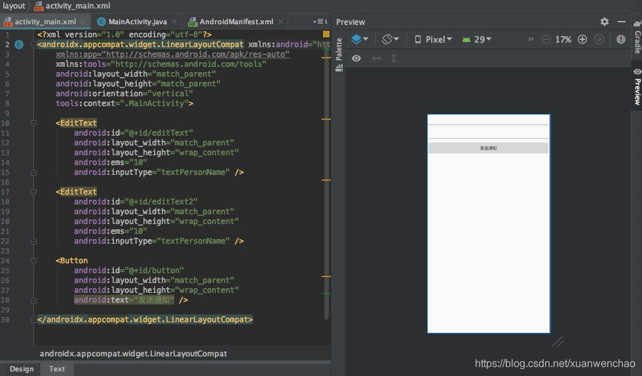This screenshot has height=376, width=642.
Task: Click the closing tag fold marker on line 30
Action: [33, 320]
